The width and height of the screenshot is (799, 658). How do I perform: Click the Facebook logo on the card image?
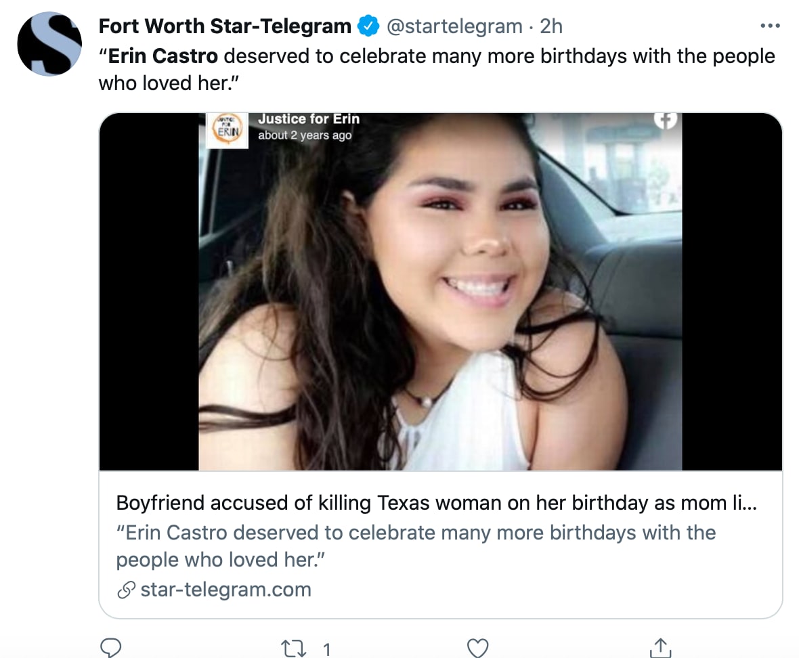pyautogui.click(x=665, y=121)
